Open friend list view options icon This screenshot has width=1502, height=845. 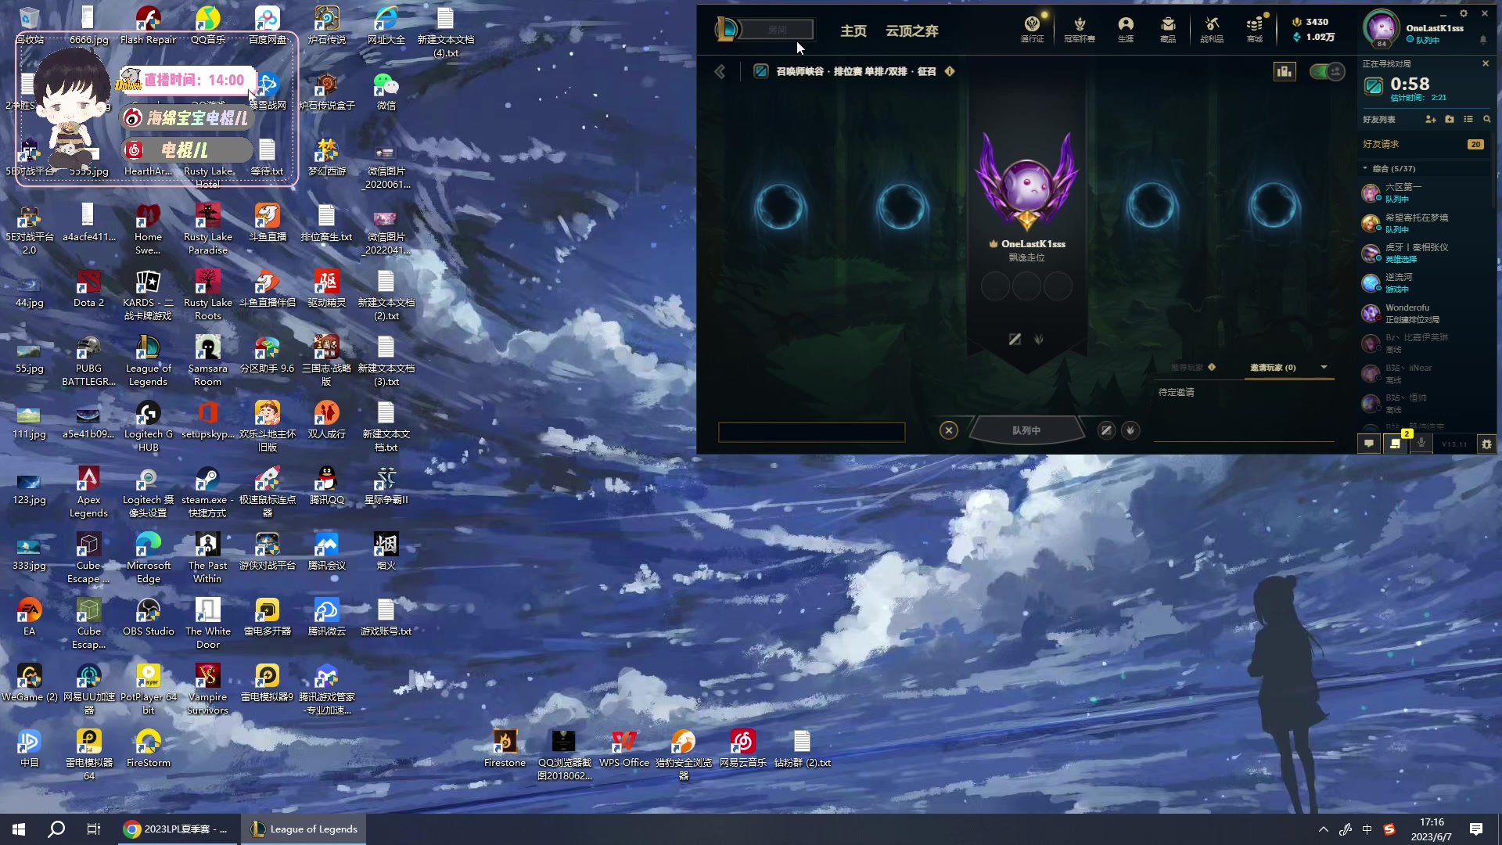[x=1468, y=119]
